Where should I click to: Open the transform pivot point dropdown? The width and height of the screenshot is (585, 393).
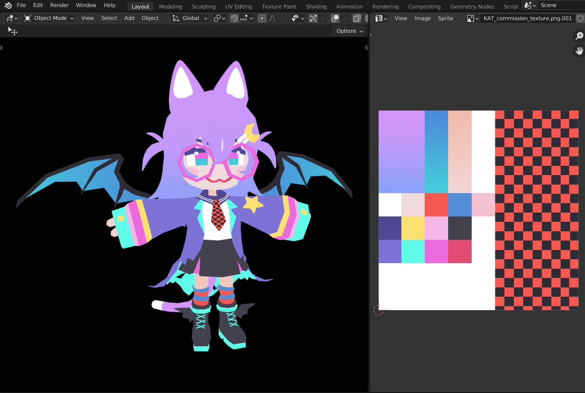click(219, 18)
